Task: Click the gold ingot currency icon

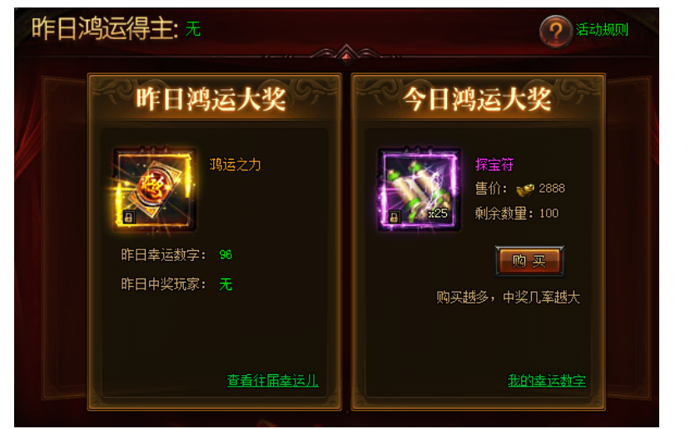Action: click(525, 190)
